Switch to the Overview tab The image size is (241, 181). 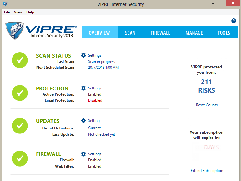pos(99,33)
